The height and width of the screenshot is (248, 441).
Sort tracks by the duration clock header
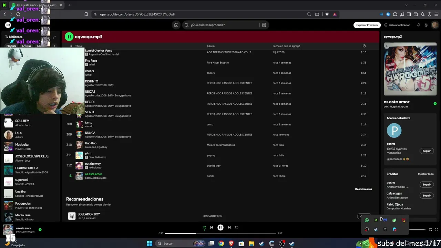click(x=364, y=46)
